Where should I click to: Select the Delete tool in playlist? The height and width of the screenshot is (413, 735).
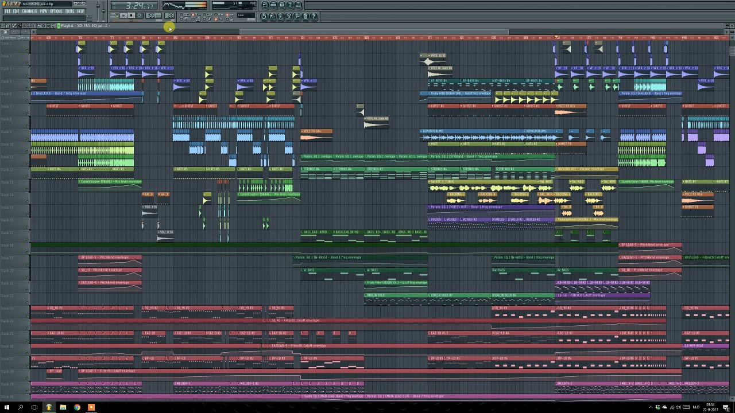pos(24,26)
